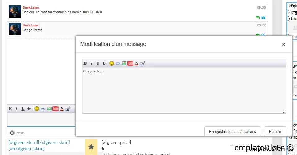Viewport: 297px width, 155px height.
Task: Click the star icon on the yellow box
Action: coord(91,147)
